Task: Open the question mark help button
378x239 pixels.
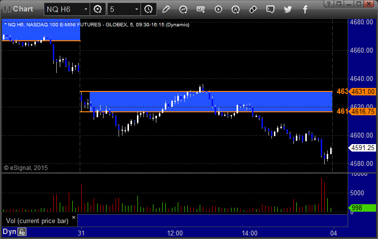Action: (x=328, y=3)
